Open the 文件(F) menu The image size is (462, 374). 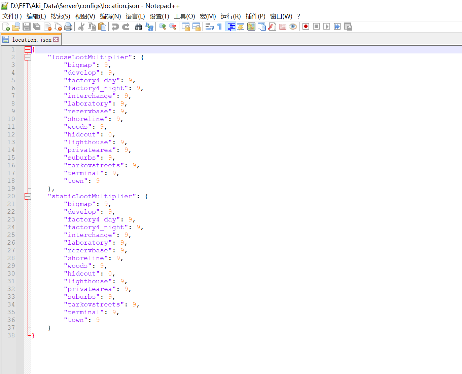(x=12, y=16)
